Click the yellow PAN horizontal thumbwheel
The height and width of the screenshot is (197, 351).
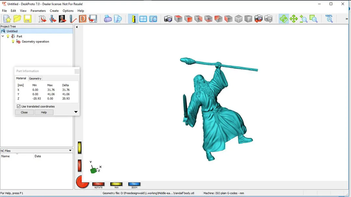pos(116,184)
